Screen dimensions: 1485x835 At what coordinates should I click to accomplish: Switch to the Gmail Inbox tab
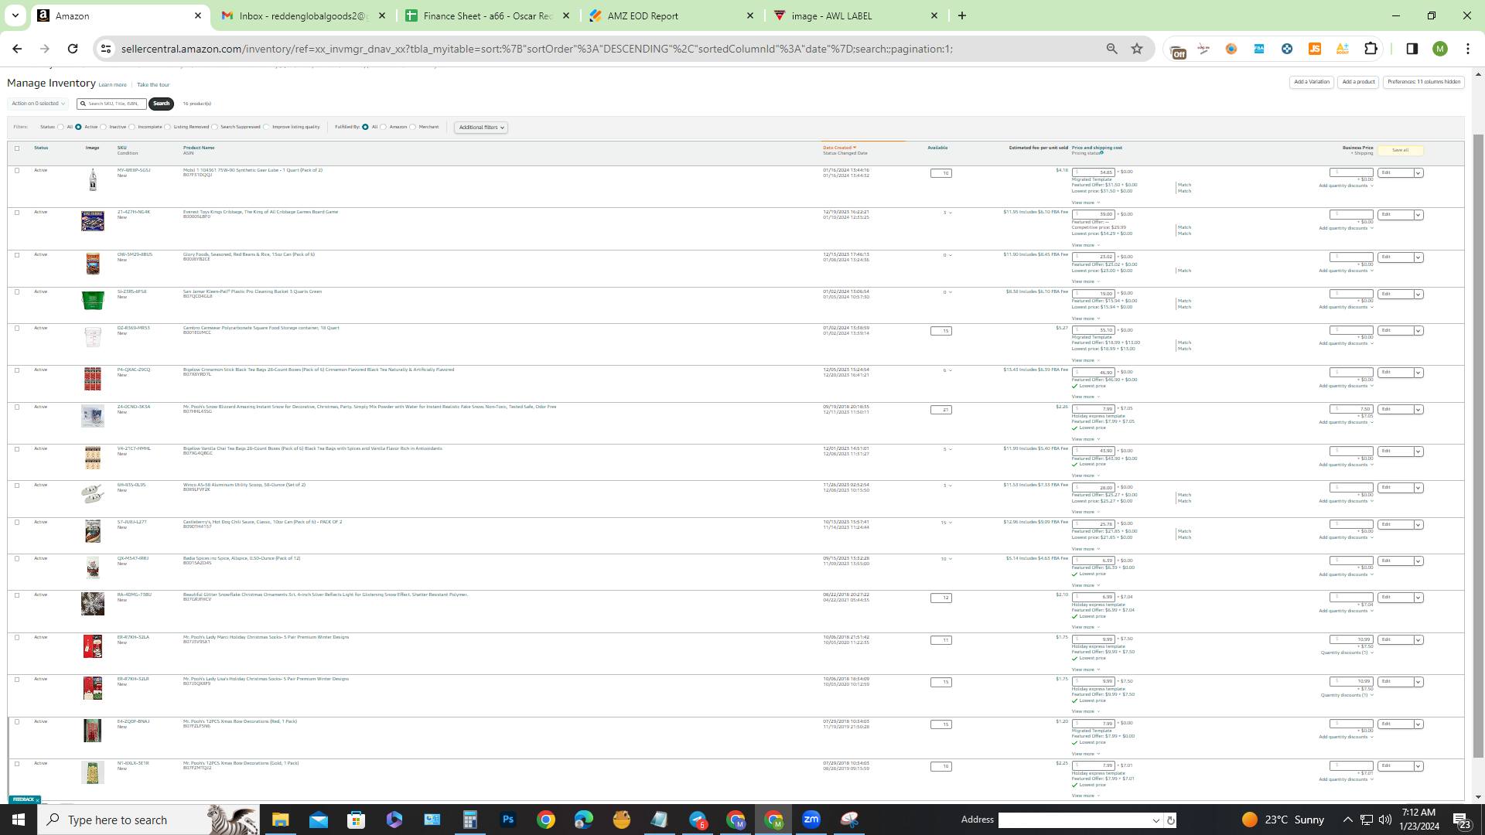tap(303, 15)
